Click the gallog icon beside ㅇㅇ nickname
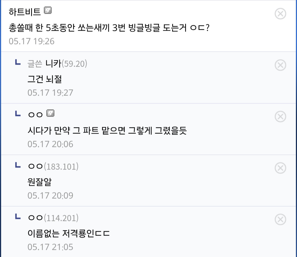297x257 pixels. coord(50,113)
